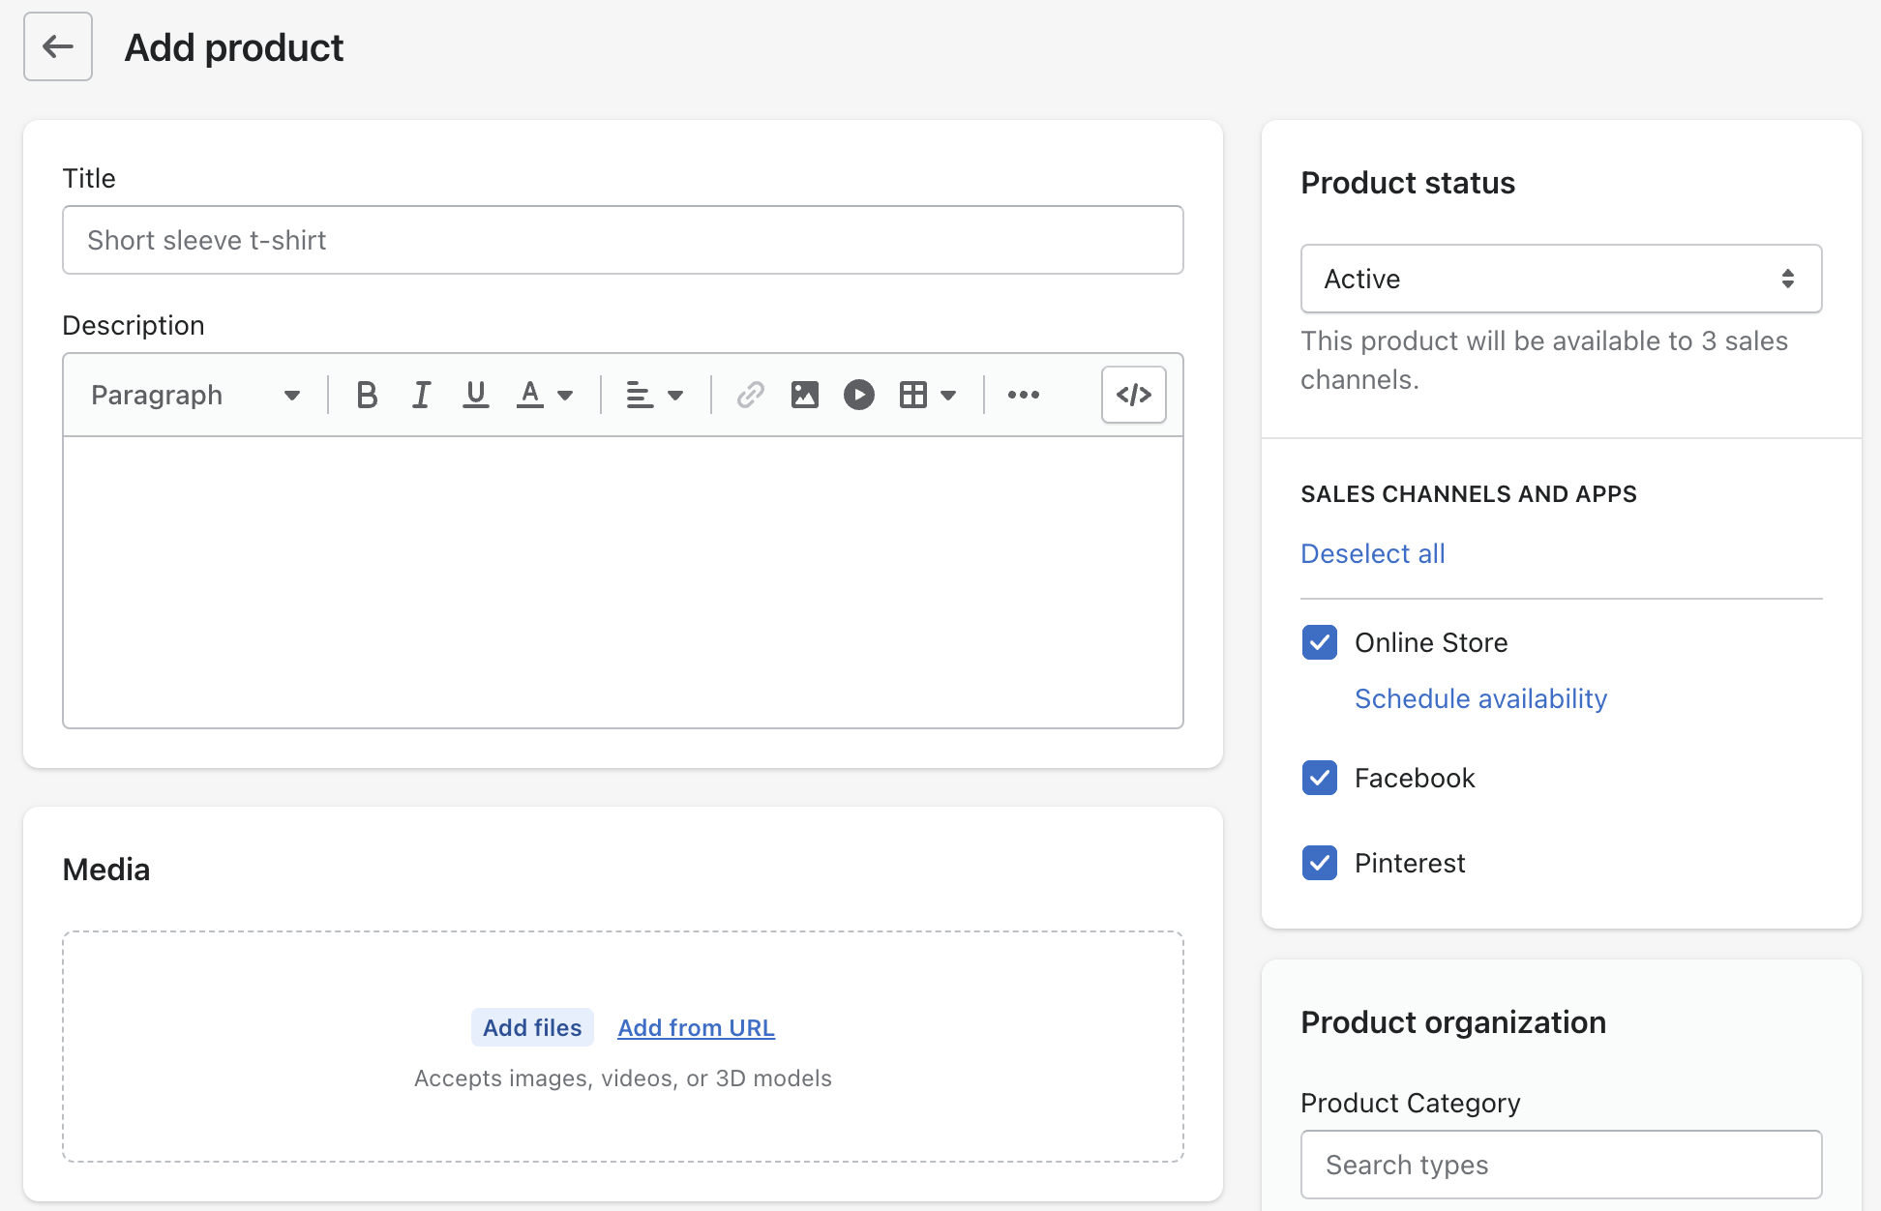The image size is (1881, 1211).
Task: Uncheck the Pinterest sales channel
Action: pyautogui.click(x=1320, y=863)
